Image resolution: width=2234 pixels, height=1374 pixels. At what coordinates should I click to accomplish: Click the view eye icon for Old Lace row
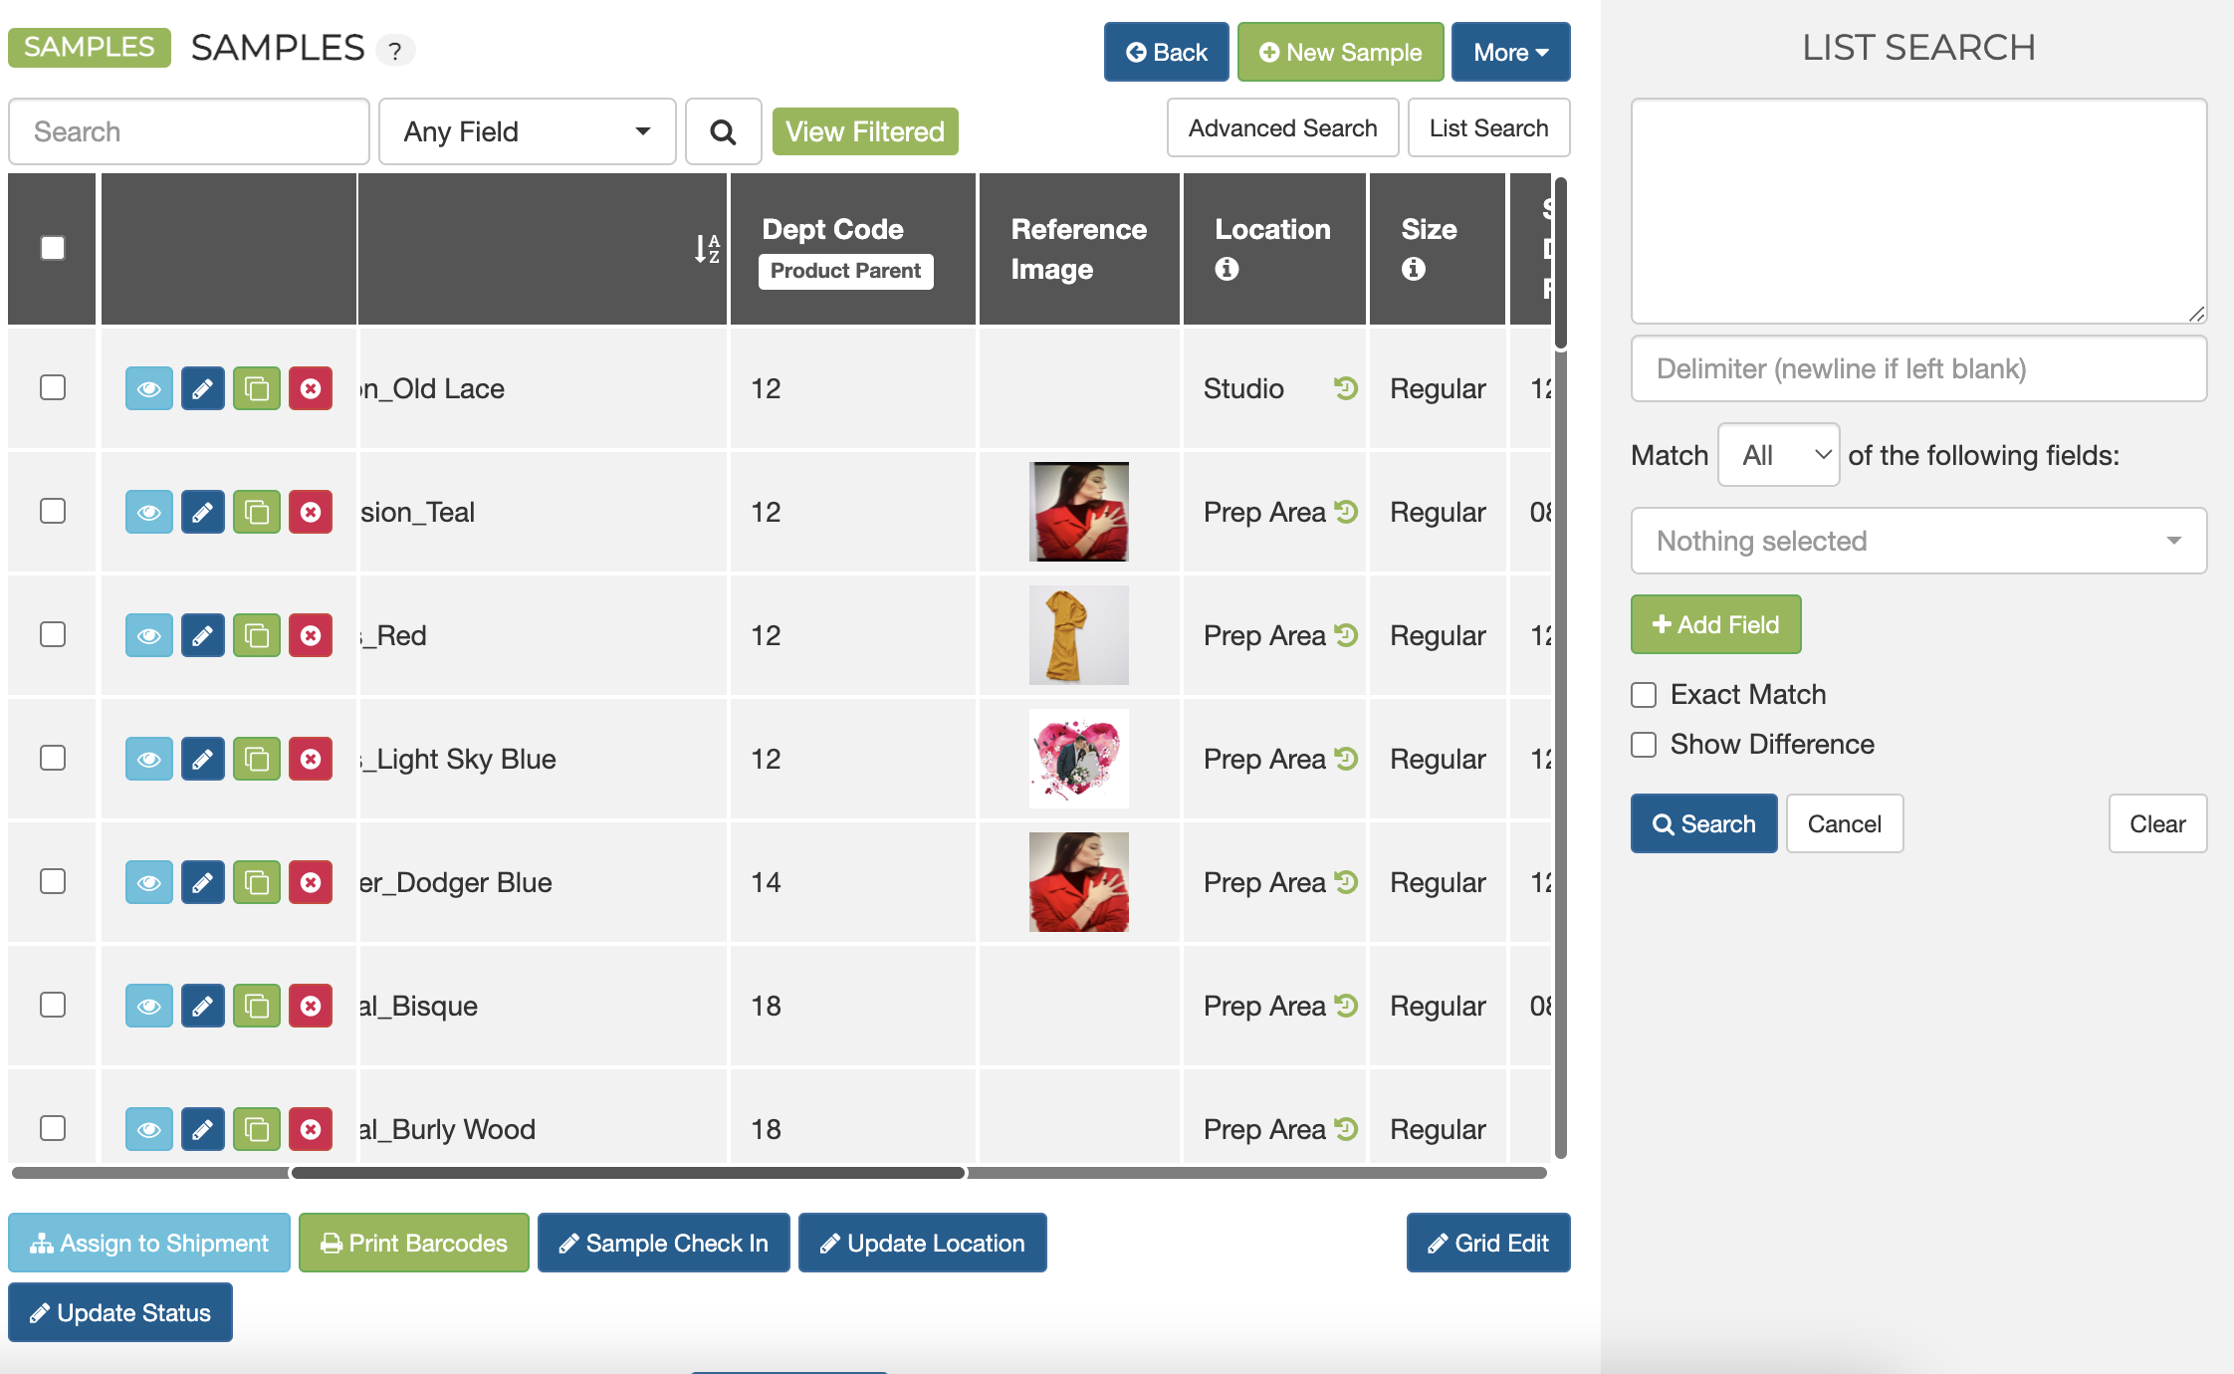[x=148, y=388]
